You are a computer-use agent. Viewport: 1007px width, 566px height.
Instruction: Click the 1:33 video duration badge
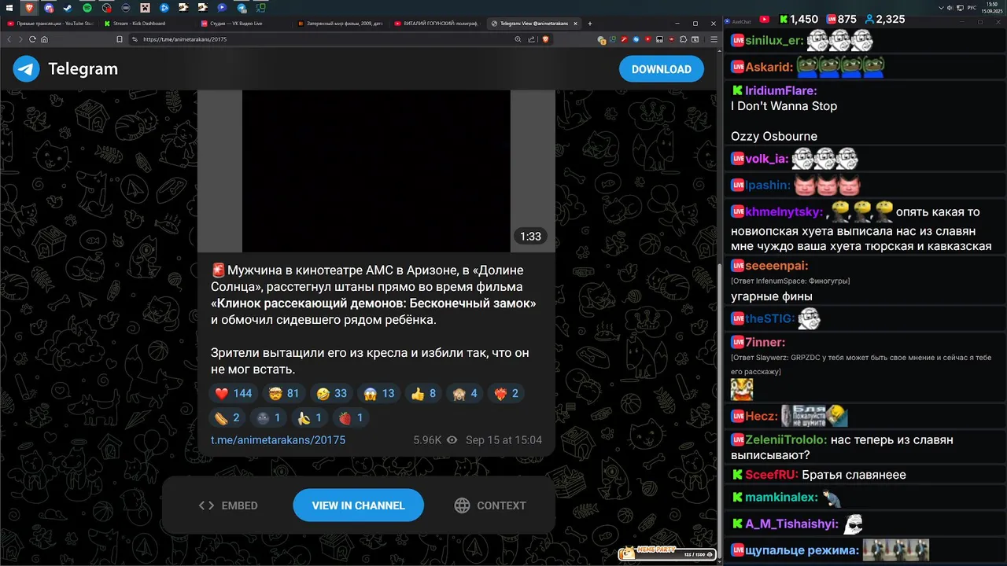point(530,236)
